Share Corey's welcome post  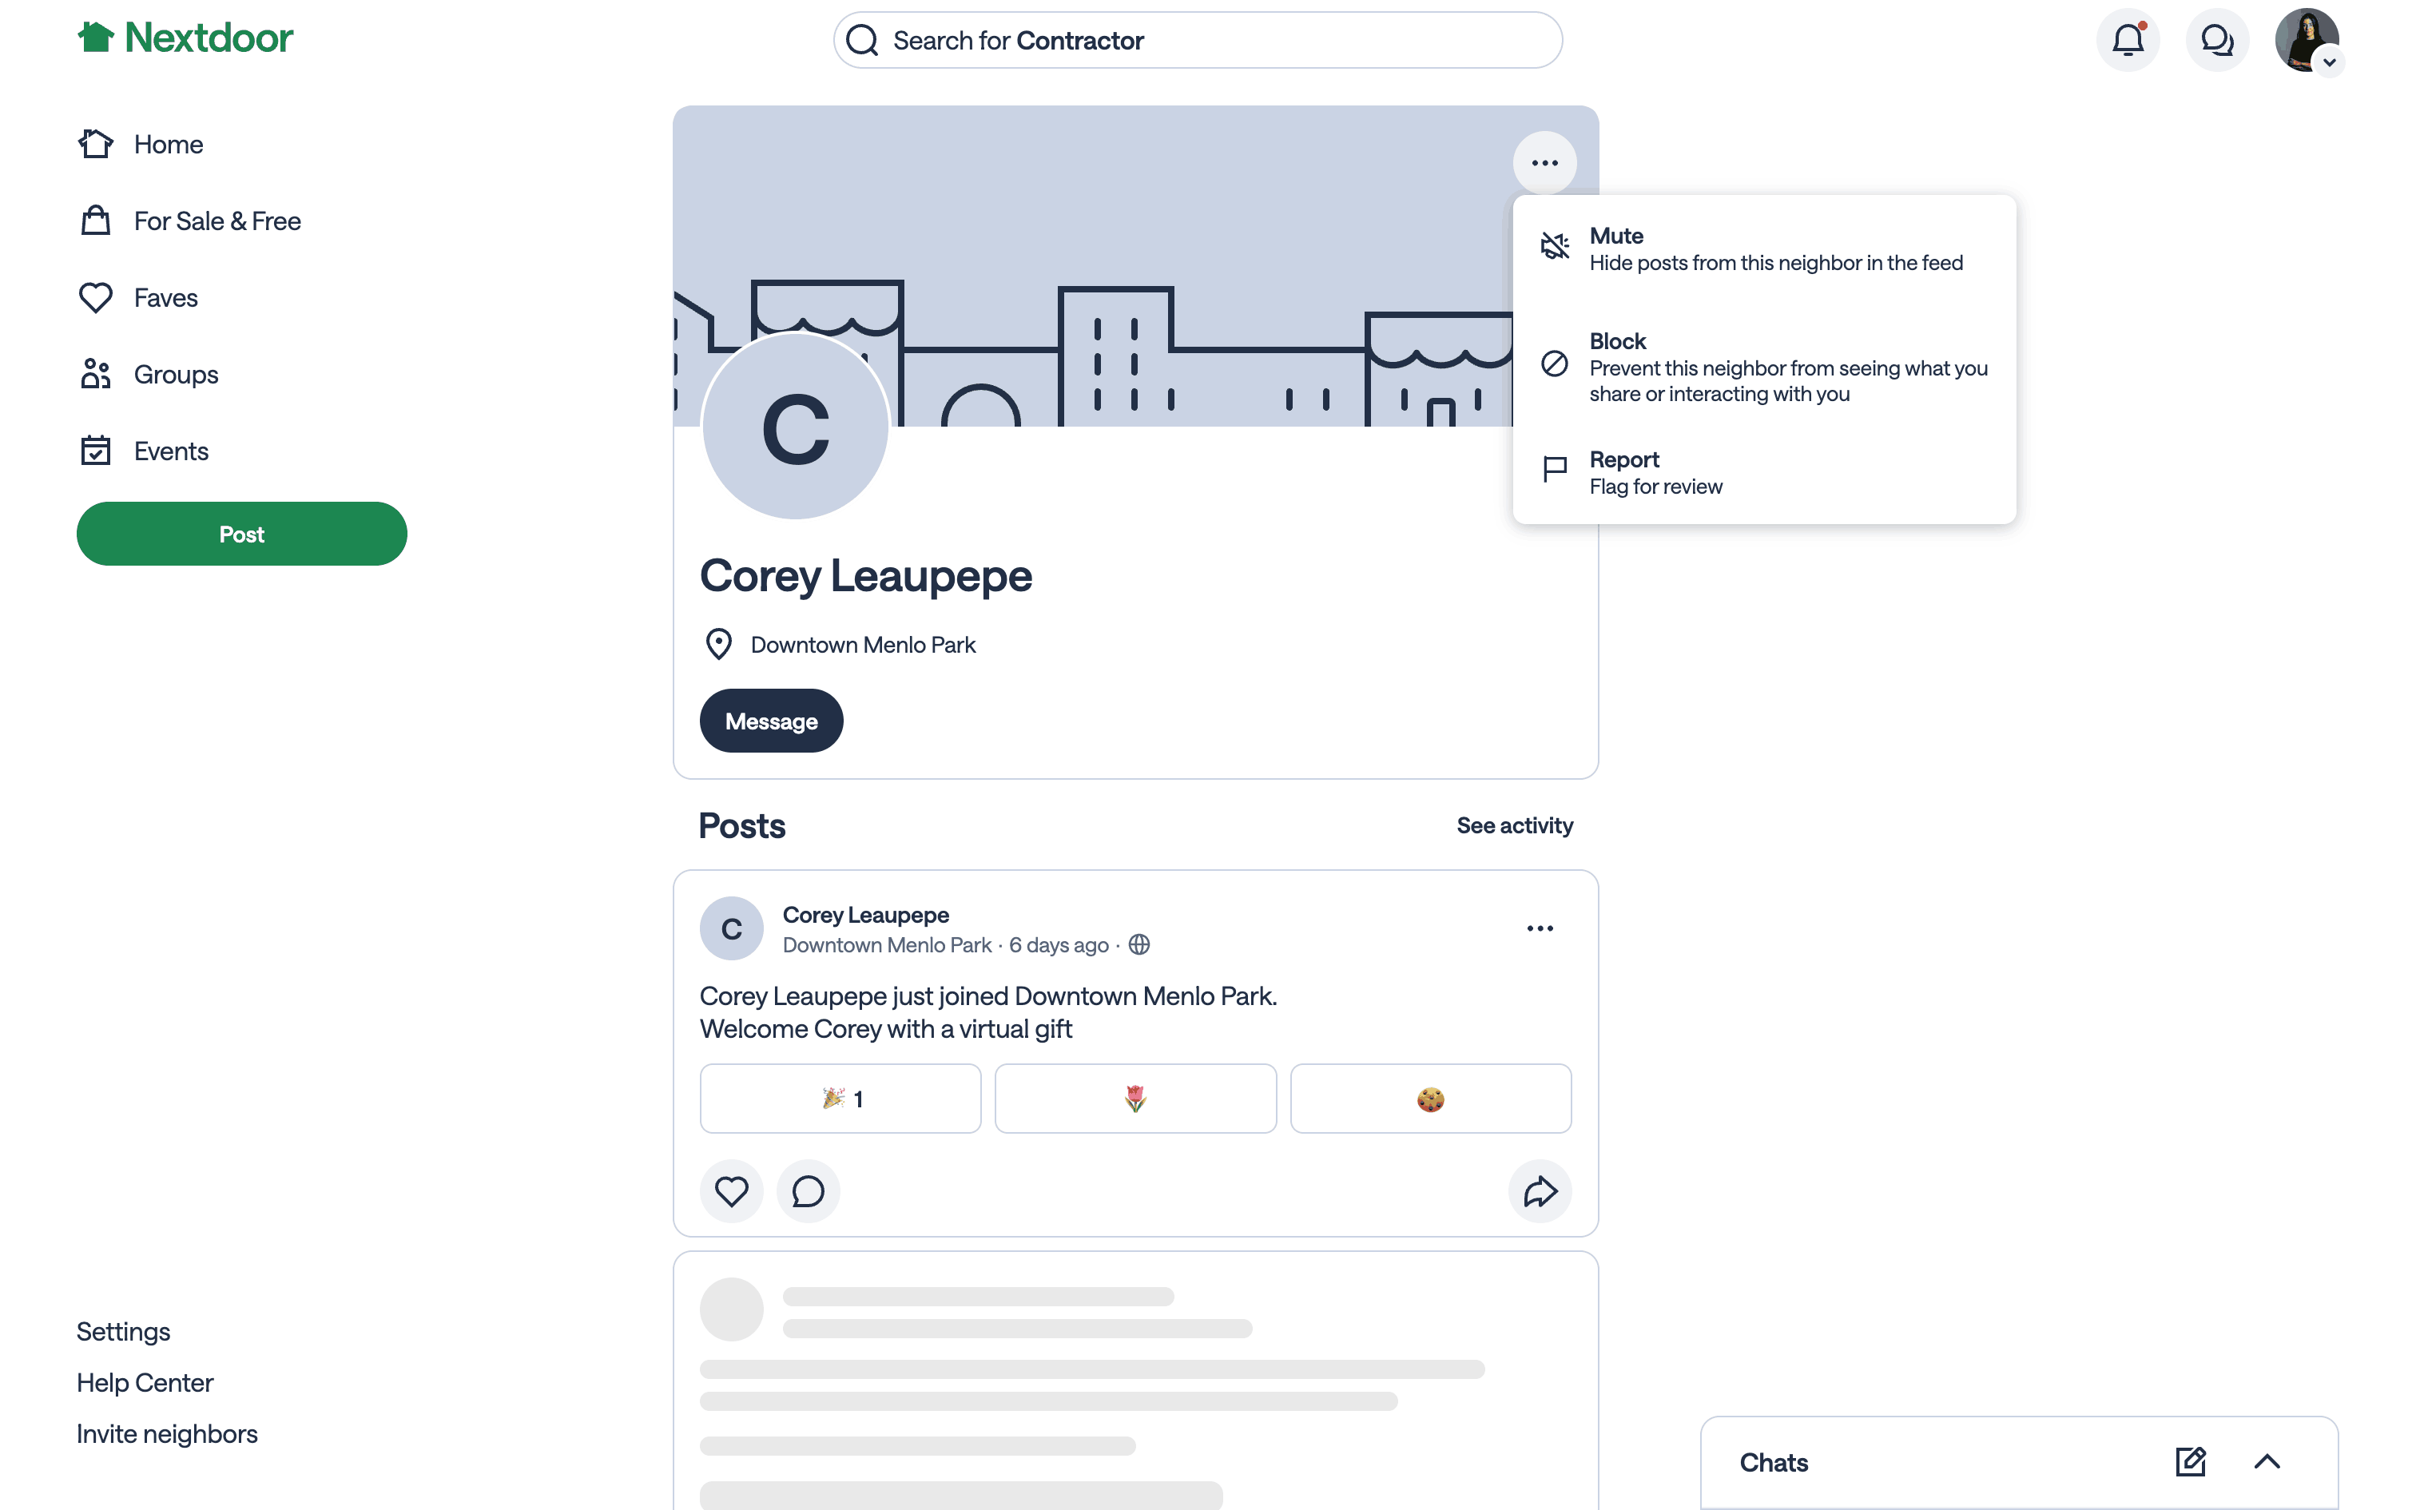[x=1540, y=1190]
